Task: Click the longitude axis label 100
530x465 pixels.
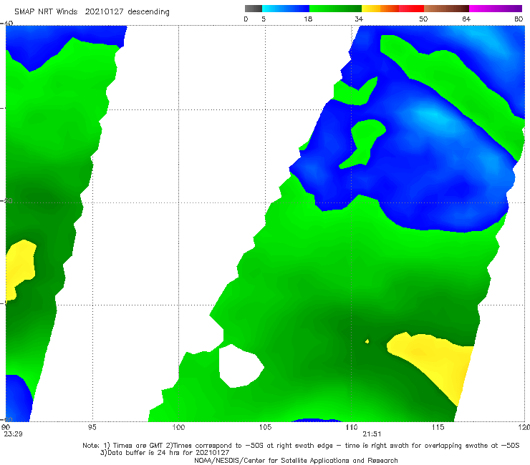Action: click(x=178, y=427)
